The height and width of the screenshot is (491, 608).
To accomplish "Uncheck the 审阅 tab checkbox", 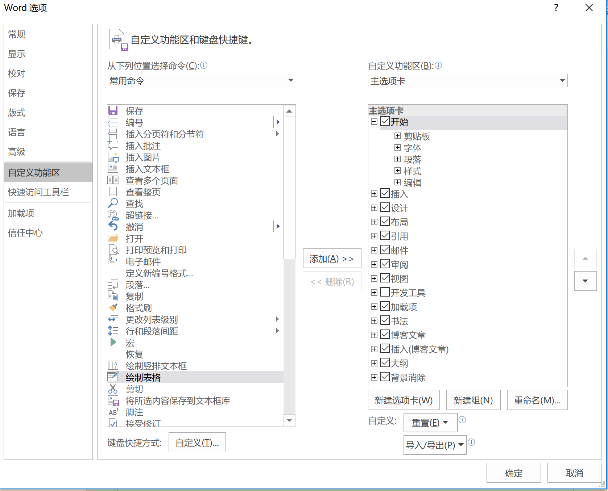I will click(x=385, y=264).
